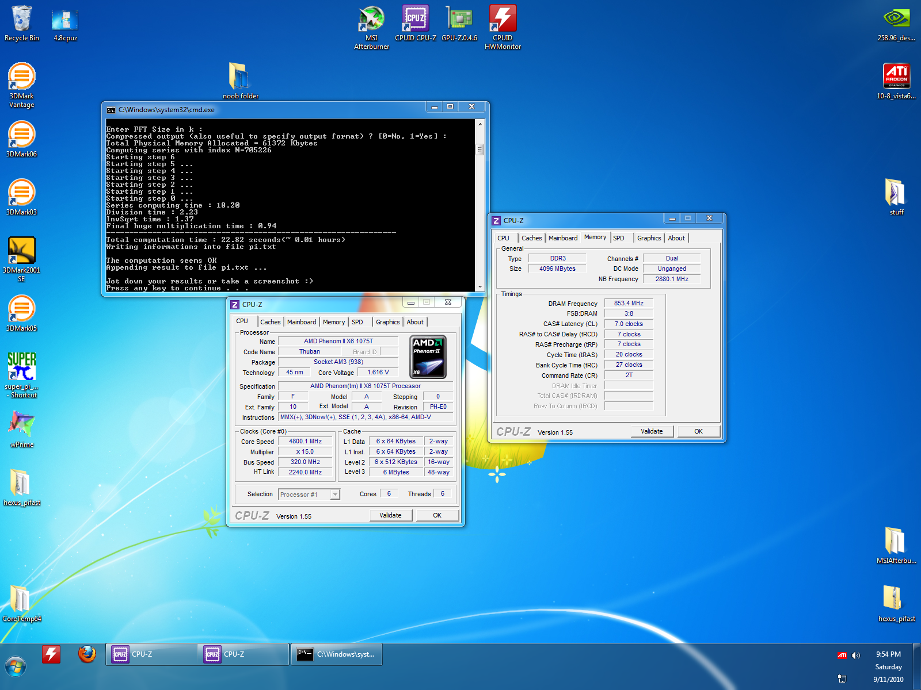Click the ATI tray icon
This screenshot has width=921, height=690.
pyautogui.click(x=842, y=655)
